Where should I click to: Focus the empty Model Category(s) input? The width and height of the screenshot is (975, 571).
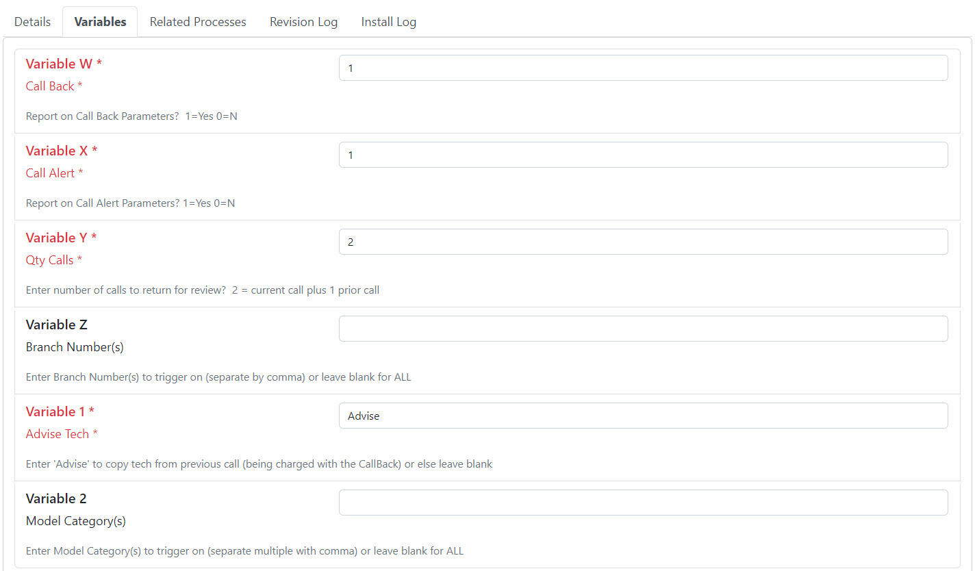pyautogui.click(x=643, y=503)
